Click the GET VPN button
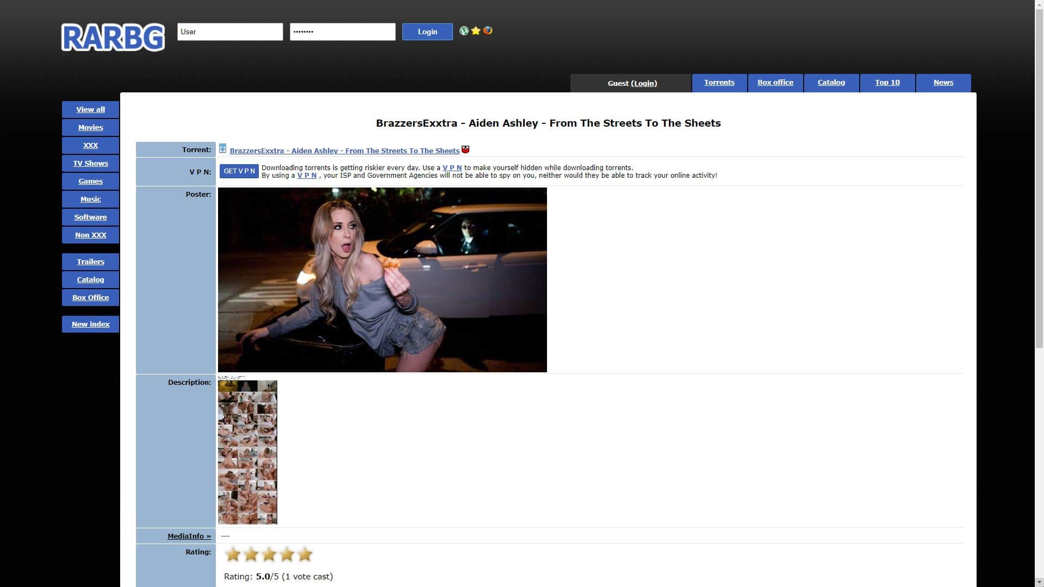This screenshot has height=587, width=1044. [x=239, y=171]
